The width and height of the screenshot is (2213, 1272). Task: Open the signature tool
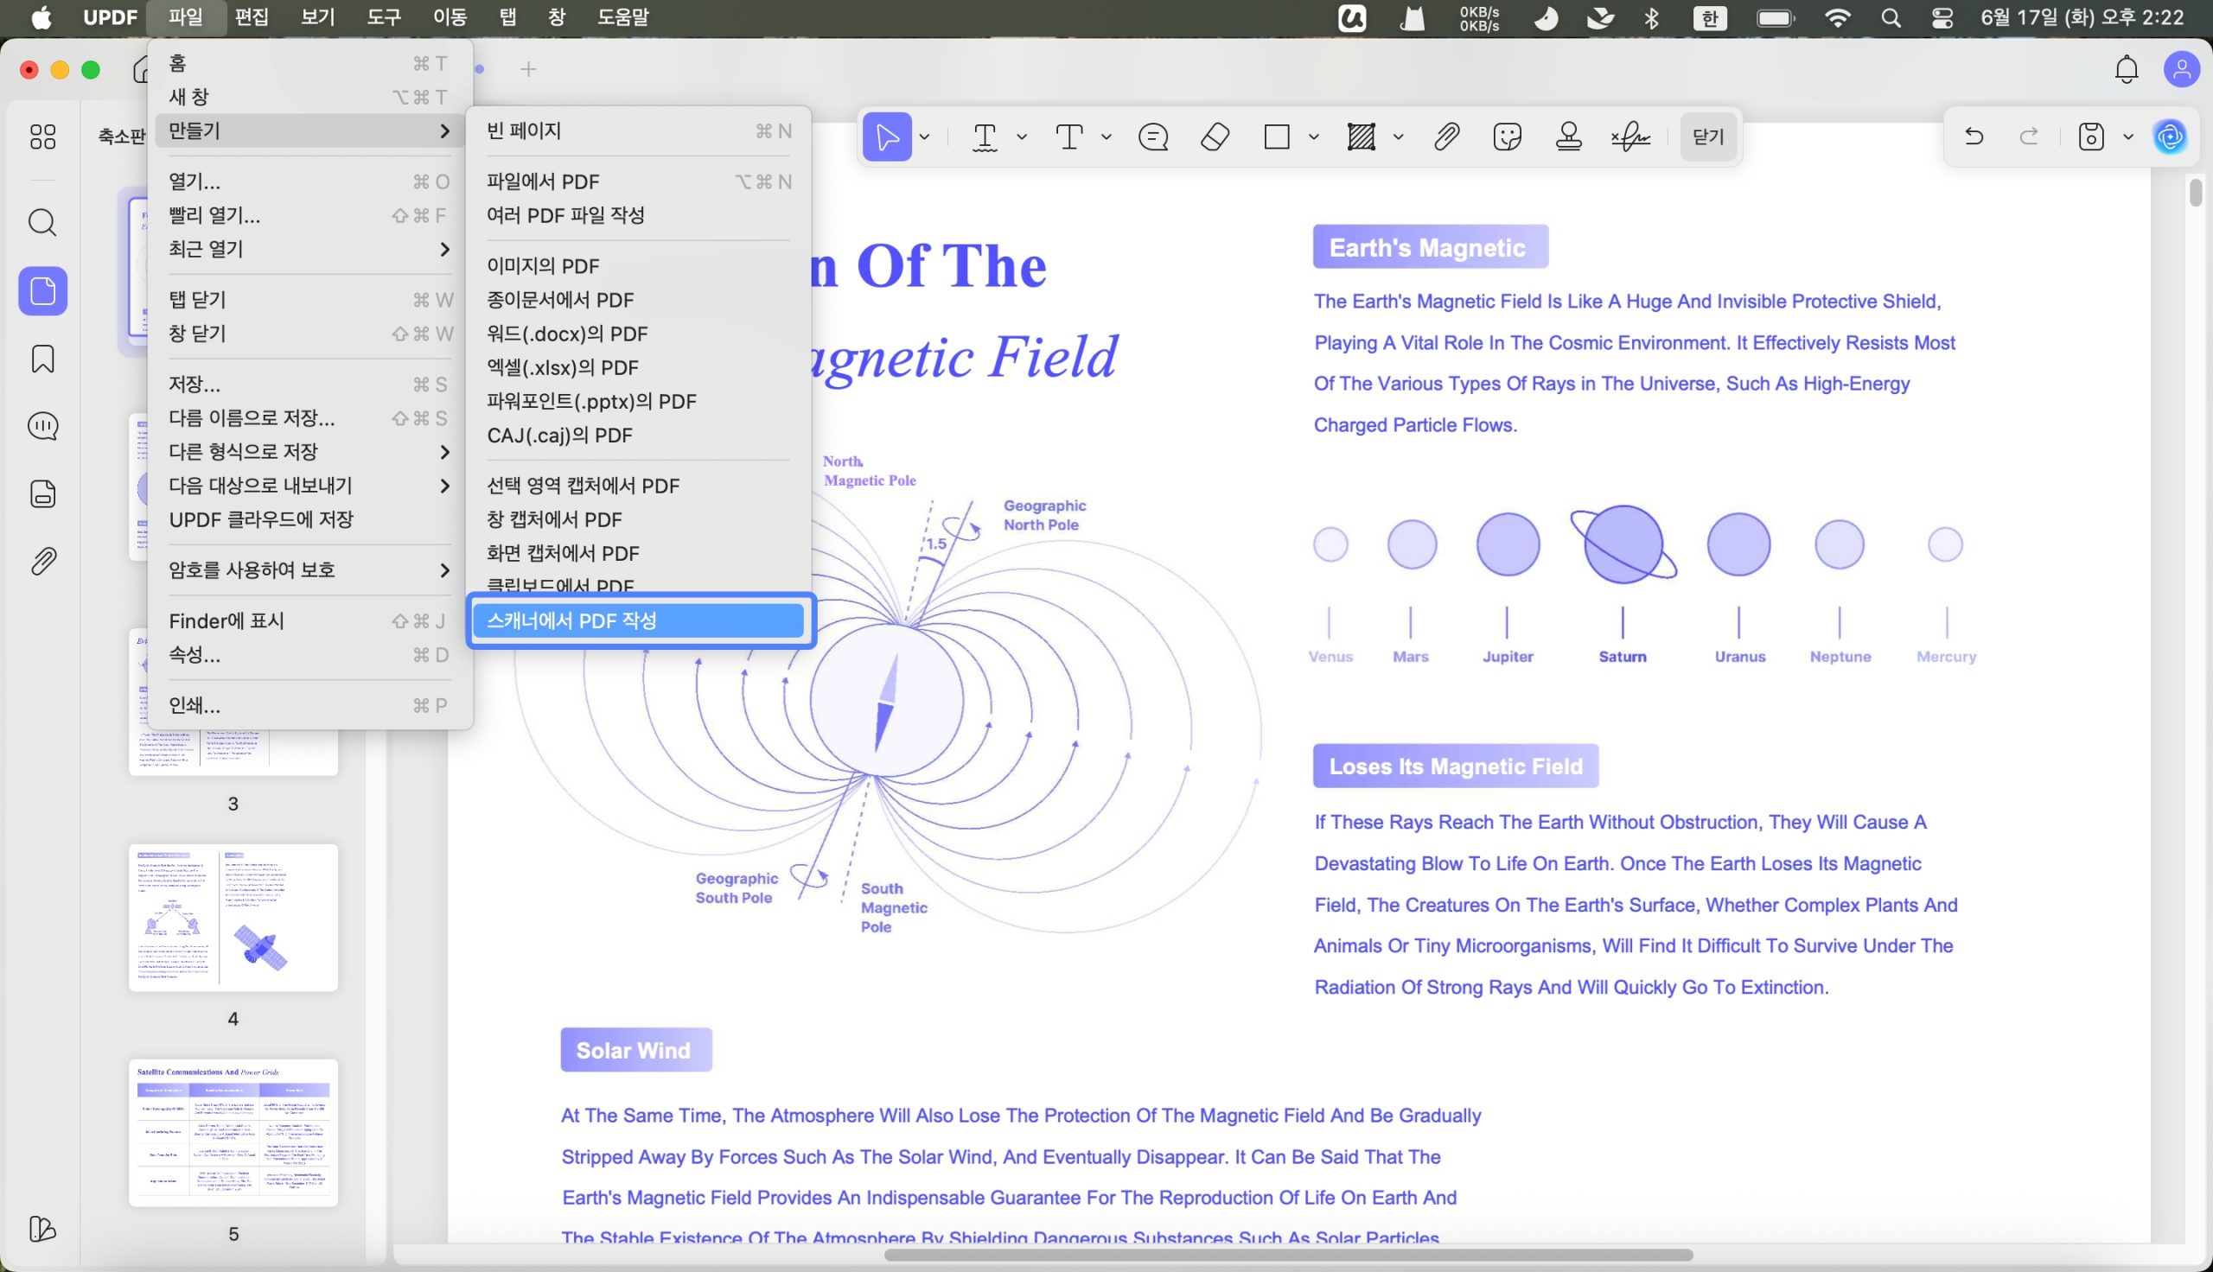click(1630, 137)
